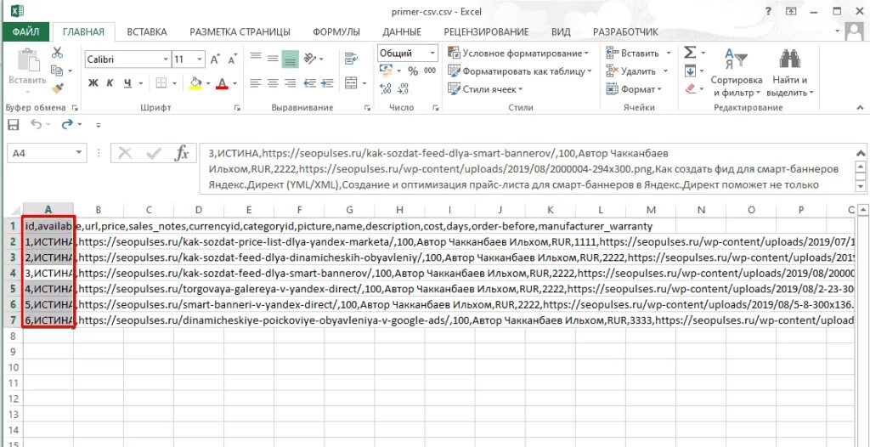Click the Clear eraser icon
Viewport: 870px width, 447px height.
690,88
